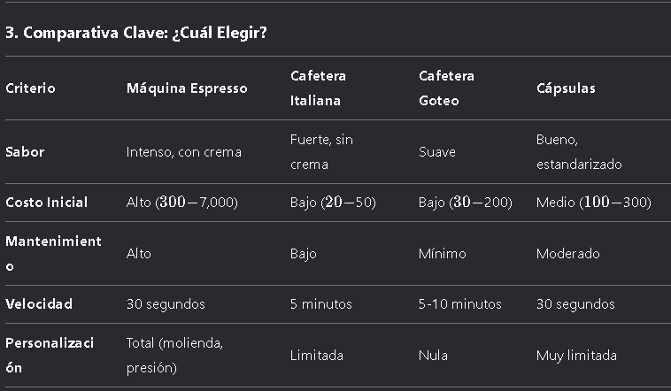Image resolution: width=671 pixels, height=391 pixels.
Task: Select the 'Cápsulas' column header
Action: pyautogui.click(x=566, y=88)
